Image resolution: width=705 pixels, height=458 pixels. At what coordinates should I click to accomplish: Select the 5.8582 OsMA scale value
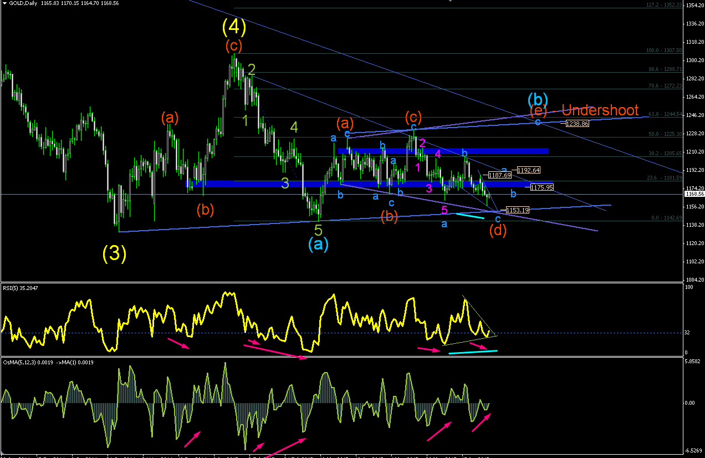pyautogui.click(x=694, y=361)
